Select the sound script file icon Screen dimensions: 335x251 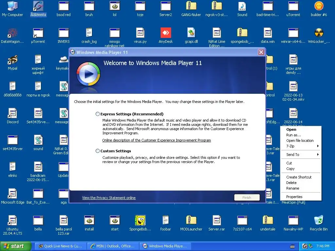pyautogui.click(x=38, y=142)
